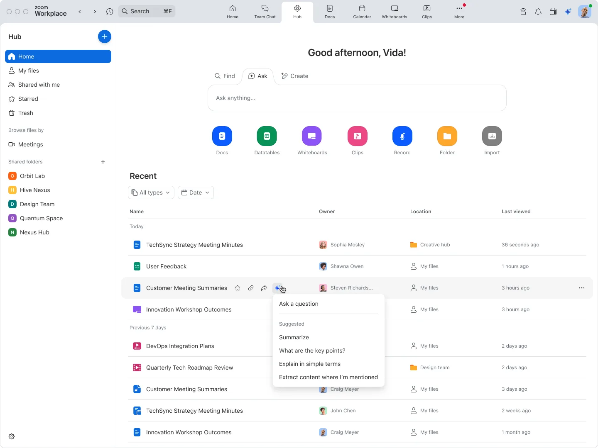
Task: Open the Whiteboards quick-create icon
Action: coord(312,136)
